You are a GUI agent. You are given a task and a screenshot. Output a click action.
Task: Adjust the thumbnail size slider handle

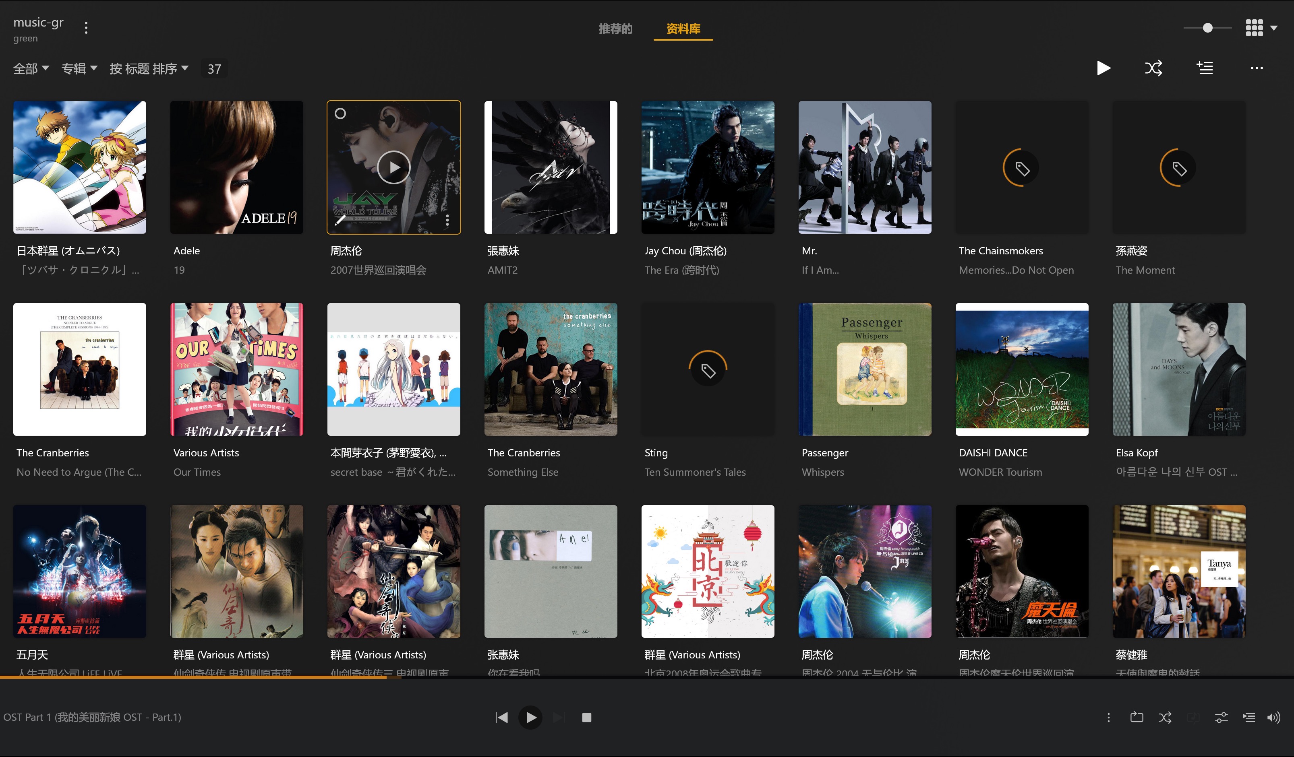(1208, 28)
